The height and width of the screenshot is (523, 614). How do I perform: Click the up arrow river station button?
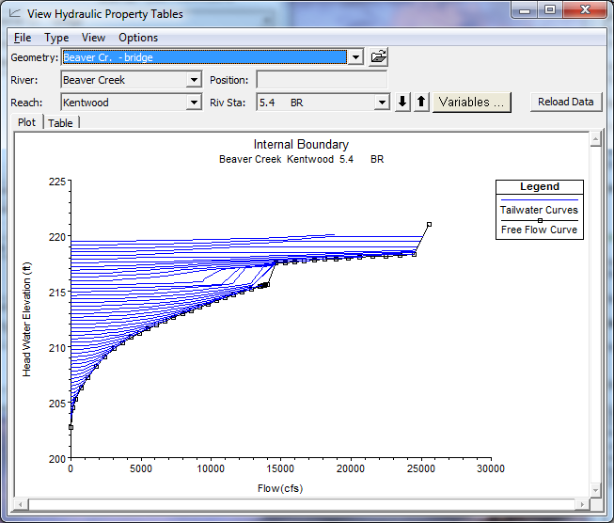pyautogui.click(x=421, y=103)
